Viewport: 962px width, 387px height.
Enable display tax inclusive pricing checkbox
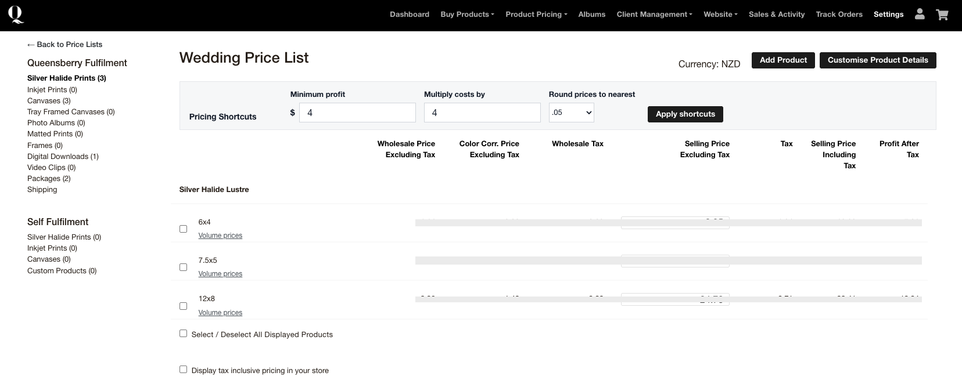click(183, 370)
